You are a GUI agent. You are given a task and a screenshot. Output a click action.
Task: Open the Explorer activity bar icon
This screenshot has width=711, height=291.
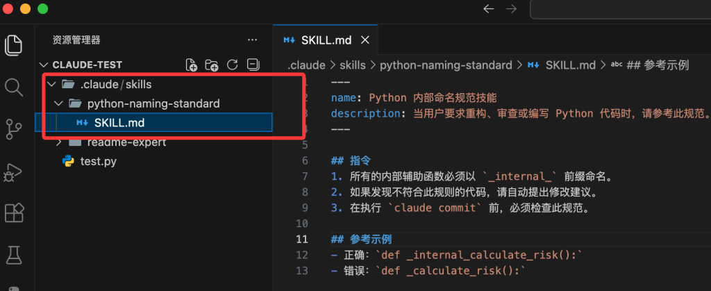(14, 44)
